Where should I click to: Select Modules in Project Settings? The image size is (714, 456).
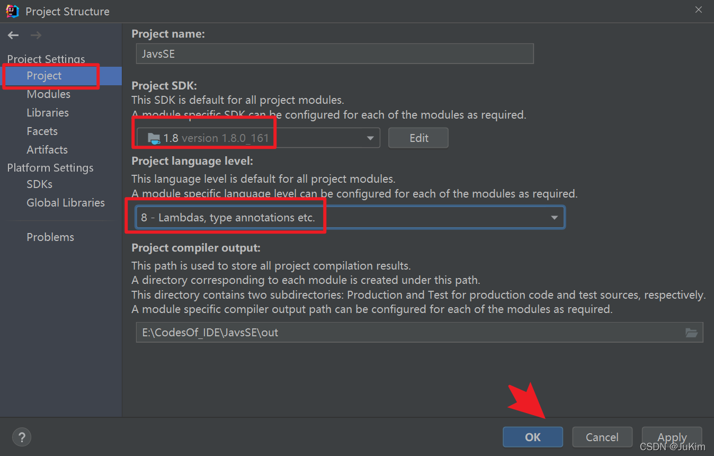(49, 94)
